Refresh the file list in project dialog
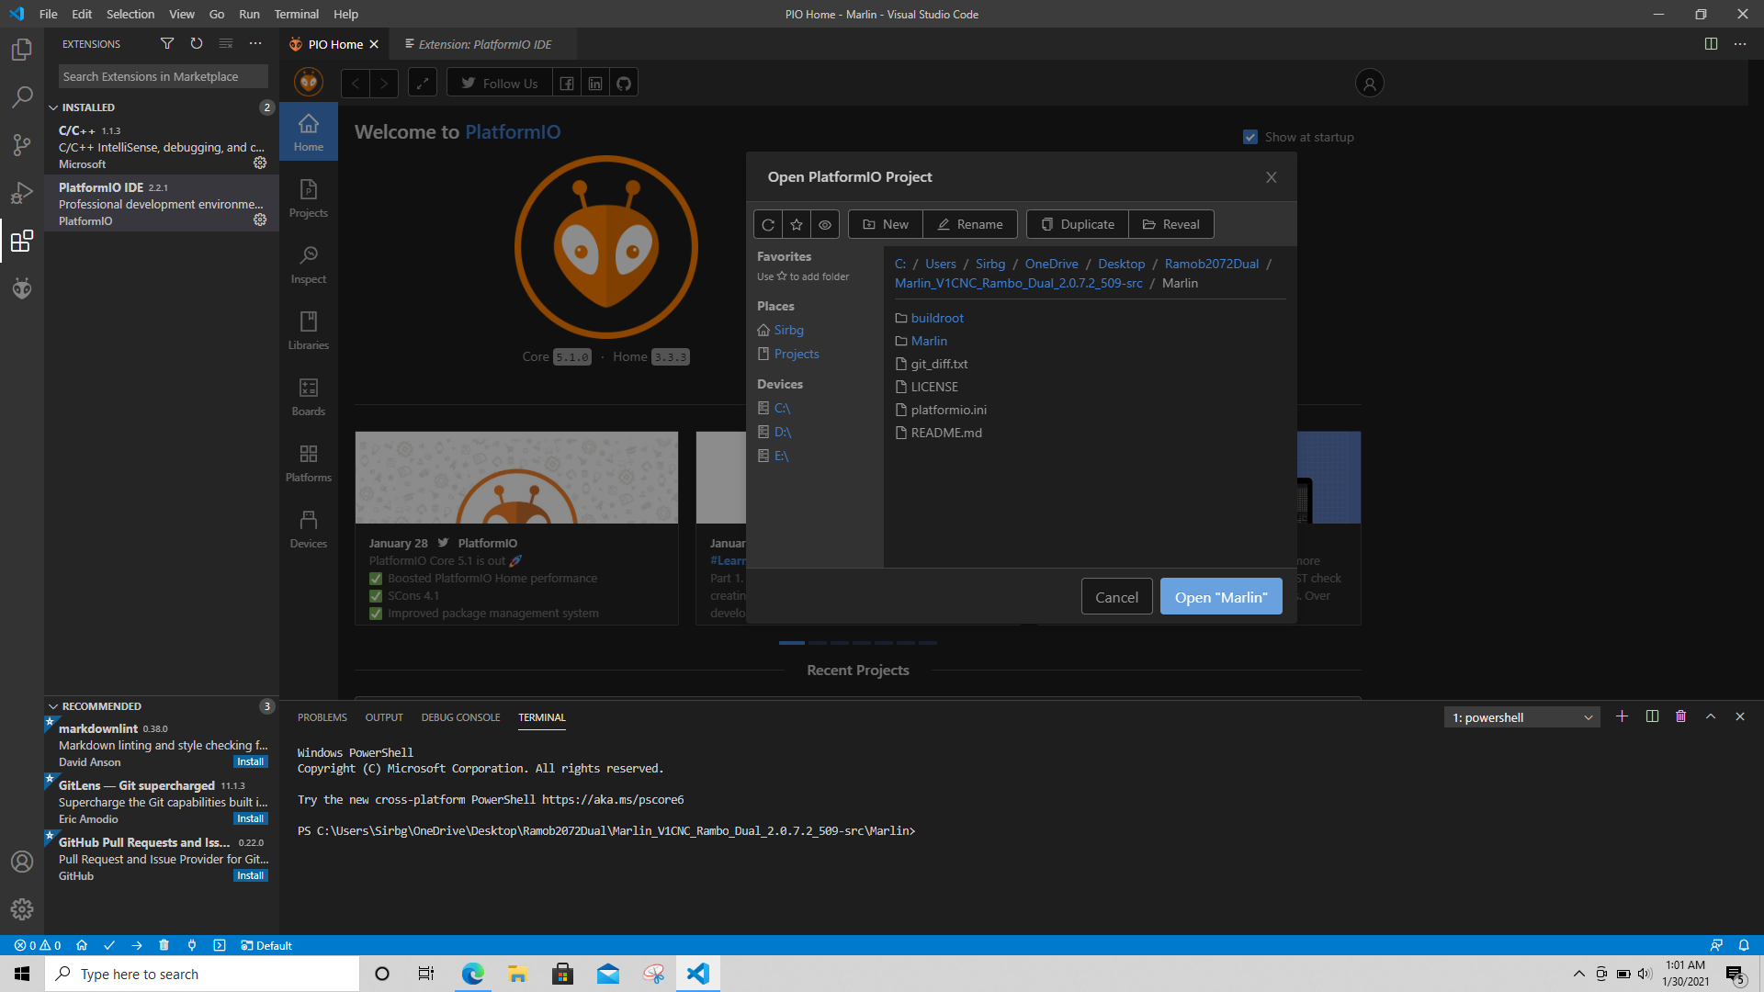1764x992 pixels. click(768, 224)
